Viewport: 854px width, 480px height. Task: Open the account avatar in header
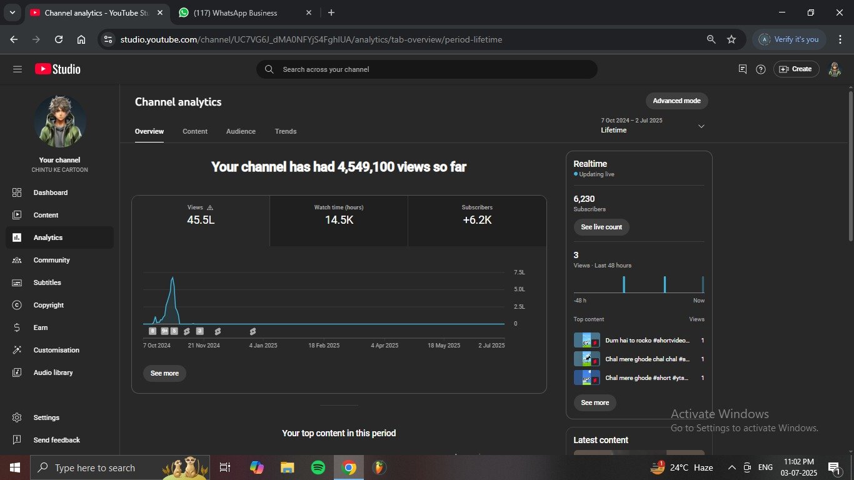[835, 69]
